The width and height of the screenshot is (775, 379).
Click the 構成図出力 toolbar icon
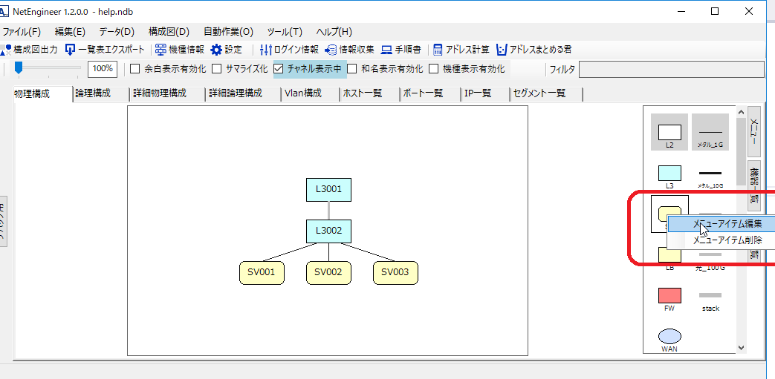tap(7, 50)
